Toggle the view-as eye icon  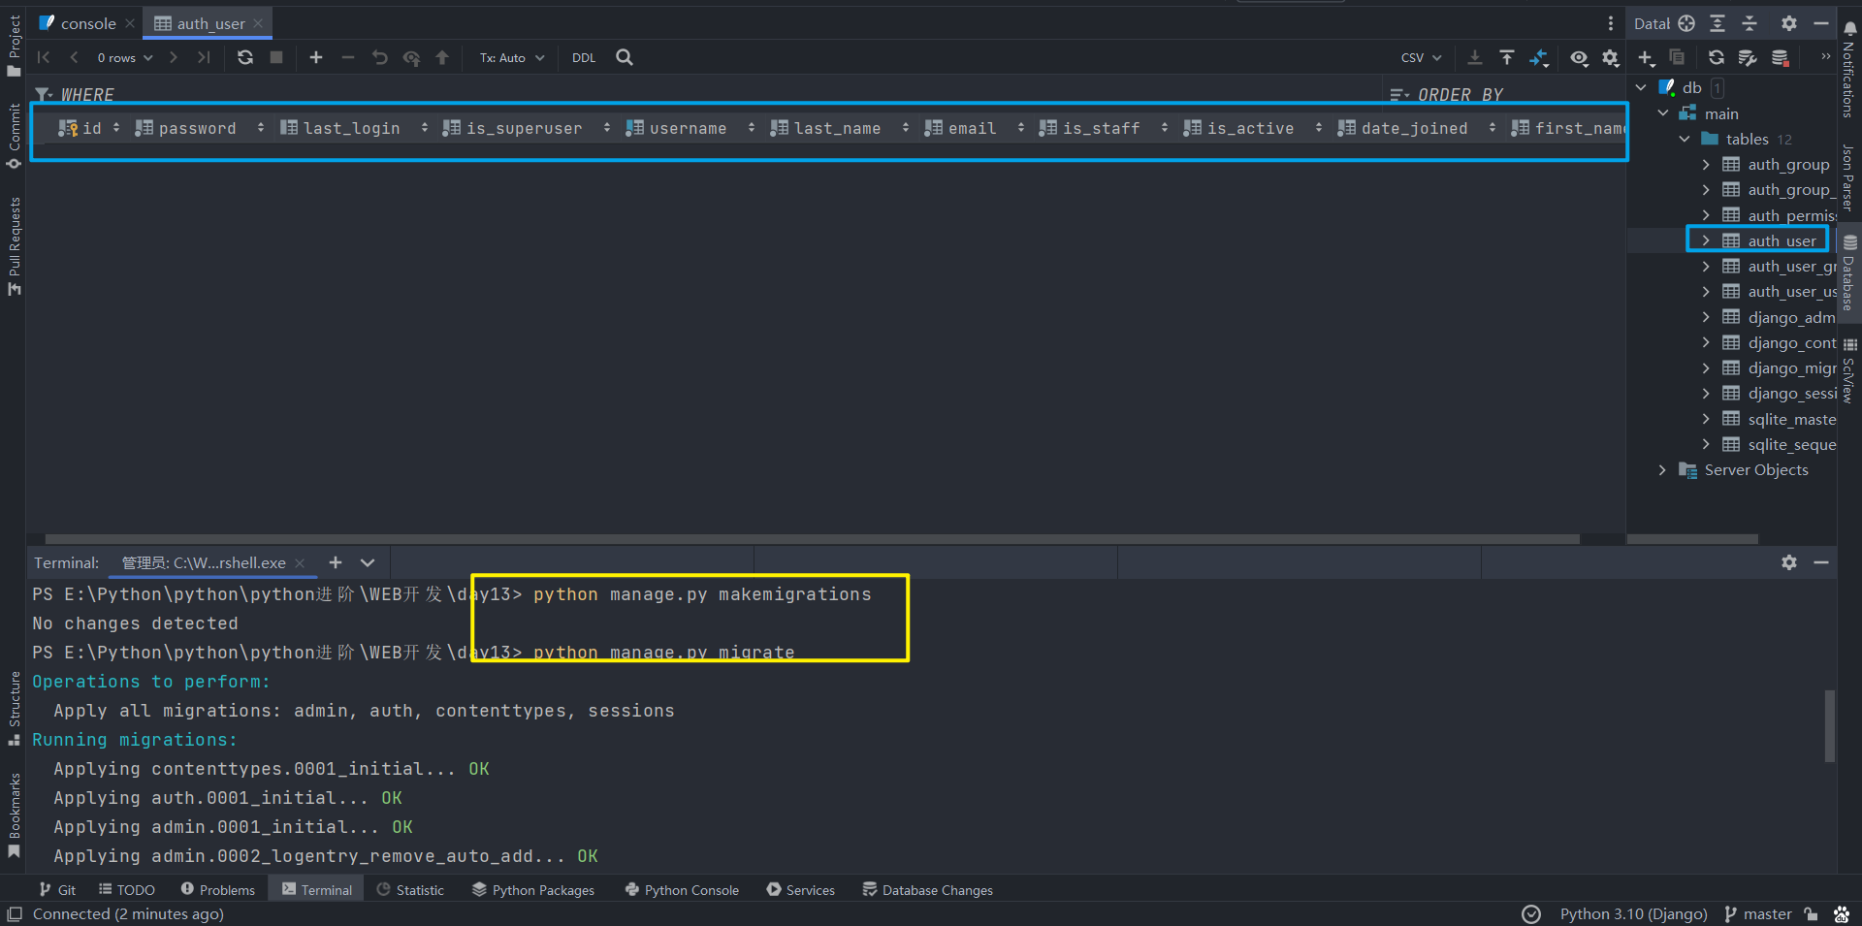coord(1579,57)
